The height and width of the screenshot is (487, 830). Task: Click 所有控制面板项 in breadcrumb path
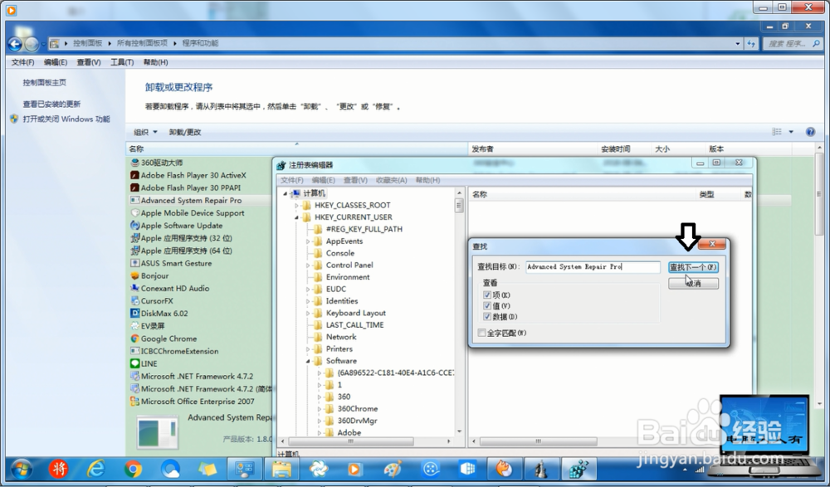[x=142, y=43]
